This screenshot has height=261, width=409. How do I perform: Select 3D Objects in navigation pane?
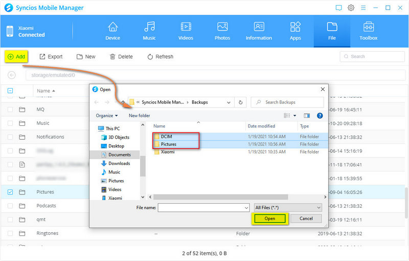(x=115, y=137)
